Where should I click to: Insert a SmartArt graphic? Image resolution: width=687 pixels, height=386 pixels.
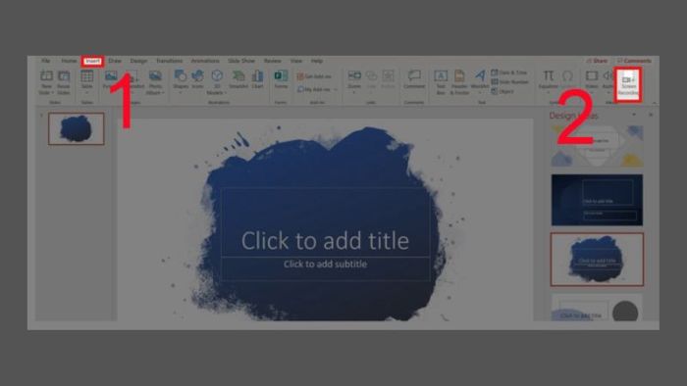click(238, 79)
